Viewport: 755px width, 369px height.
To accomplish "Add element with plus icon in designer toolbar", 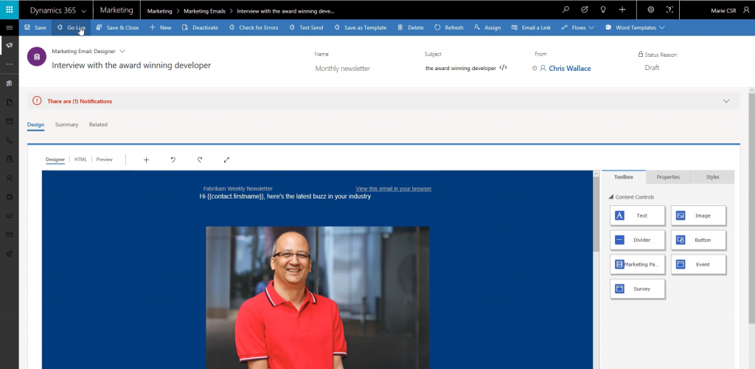I will [x=147, y=159].
